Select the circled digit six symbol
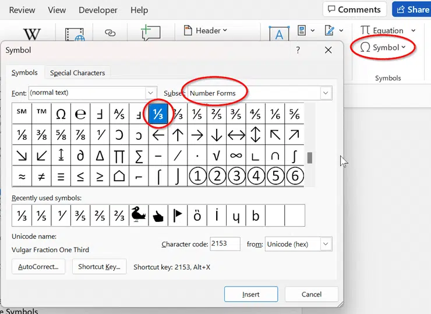Screen dimensions: 431x314 click(x=294, y=176)
